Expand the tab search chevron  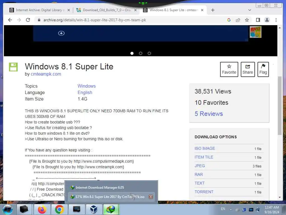click(250, 10)
